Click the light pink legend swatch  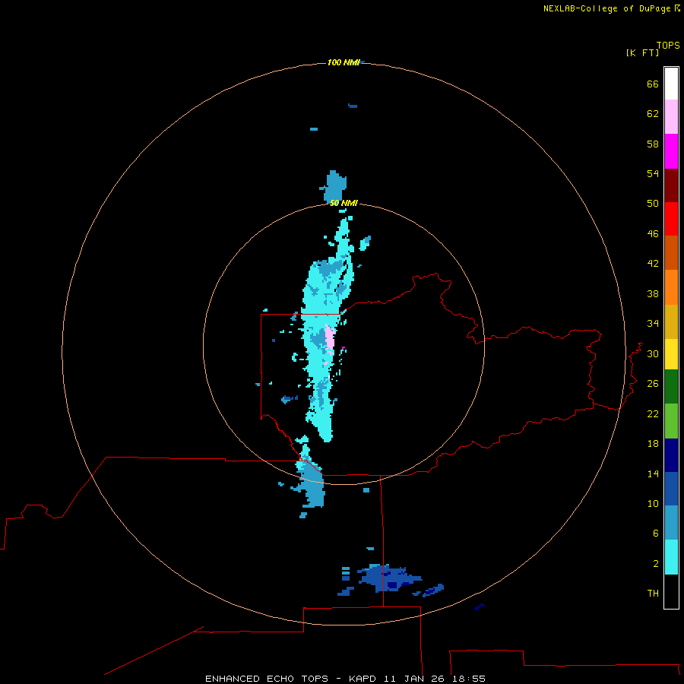pyautogui.click(x=671, y=116)
